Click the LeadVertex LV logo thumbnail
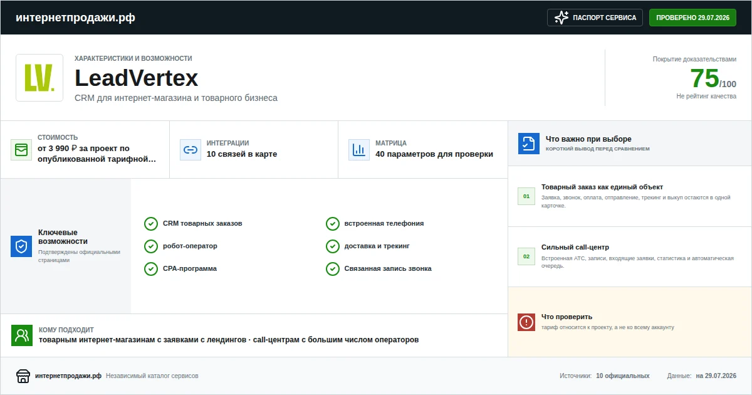Image resolution: width=752 pixels, height=395 pixels. coord(39,78)
